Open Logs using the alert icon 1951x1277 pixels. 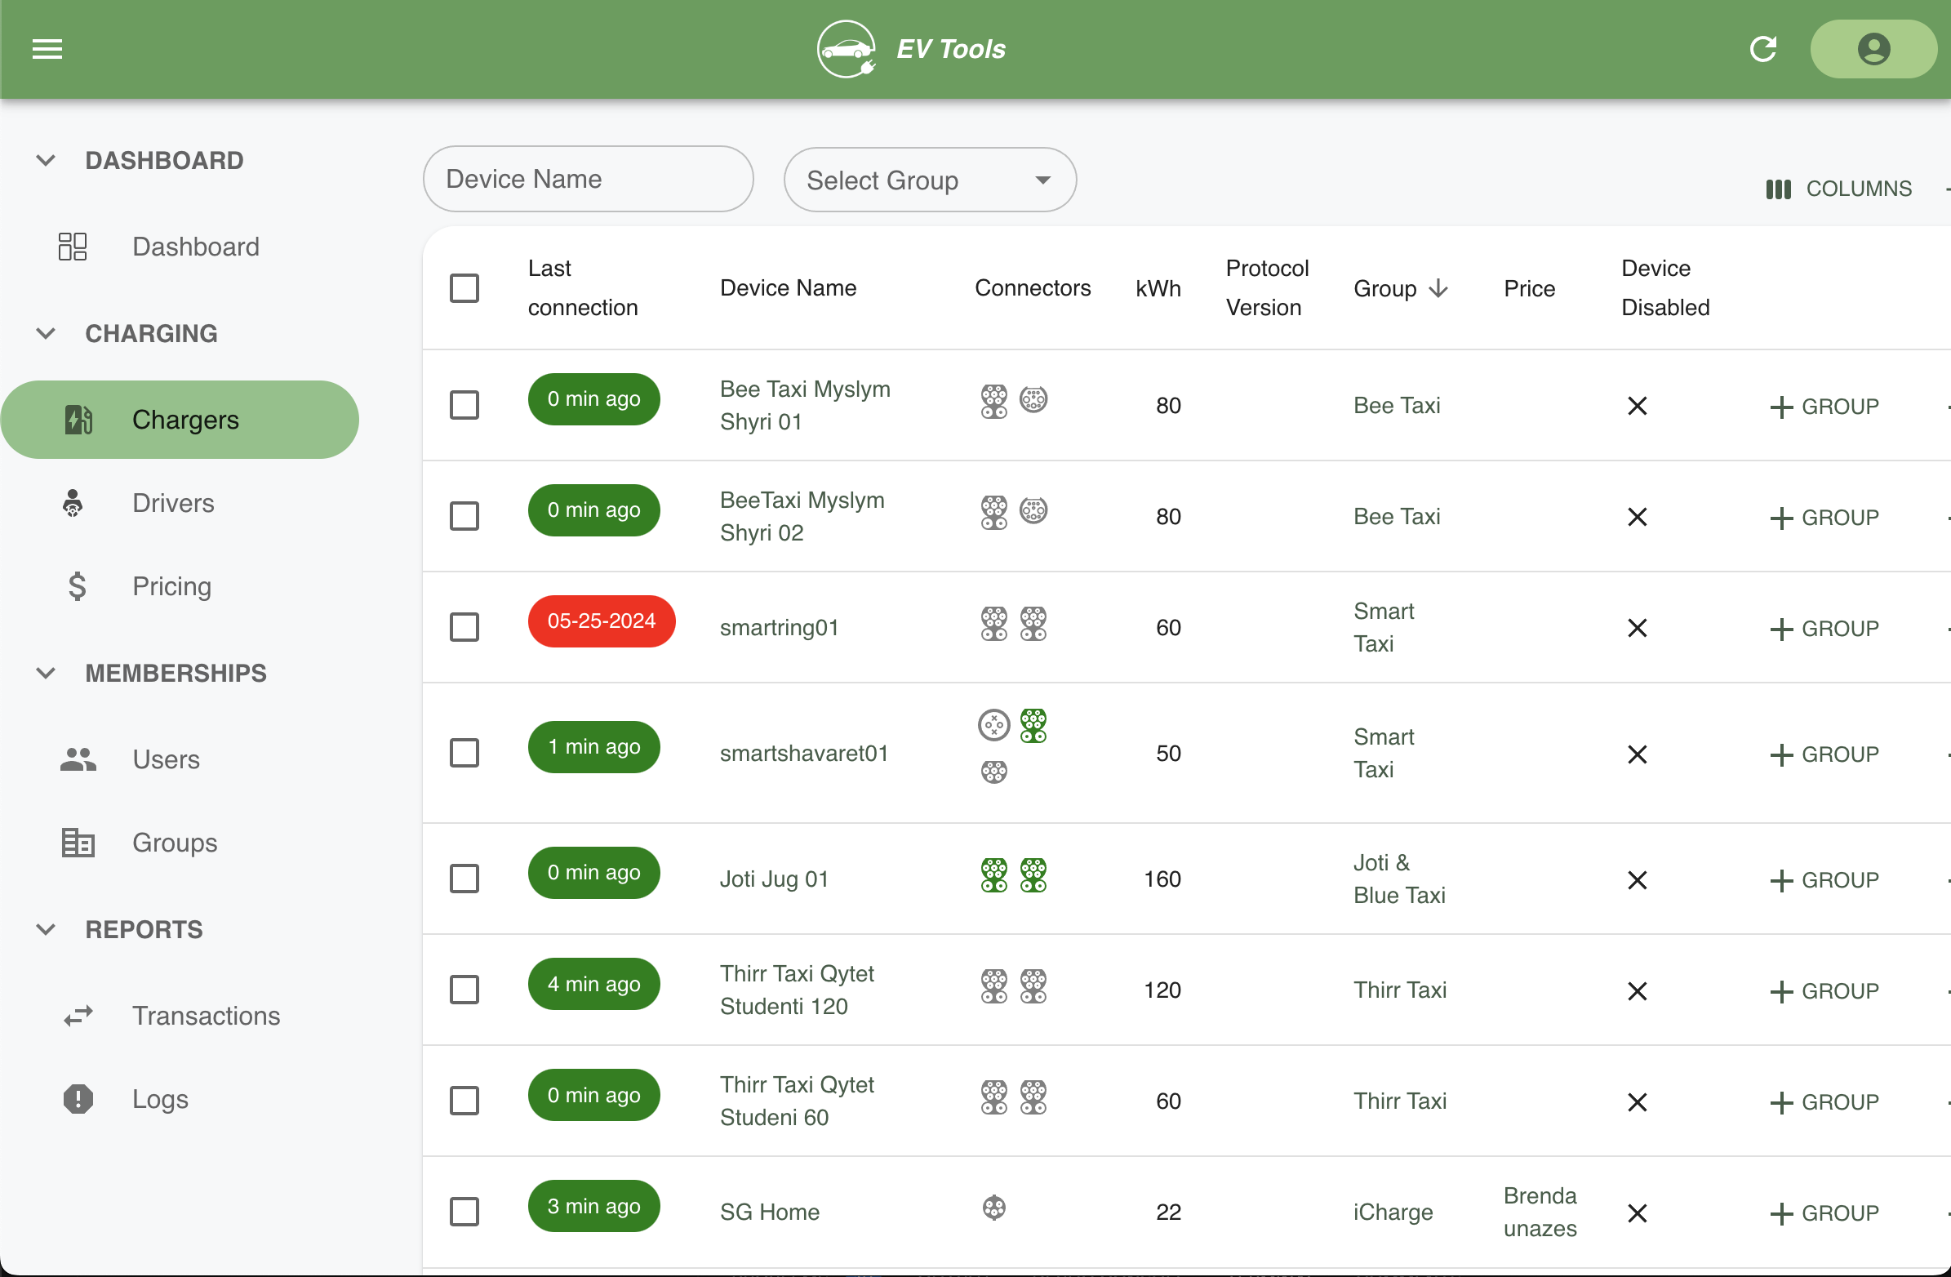(x=76, y=1099)
